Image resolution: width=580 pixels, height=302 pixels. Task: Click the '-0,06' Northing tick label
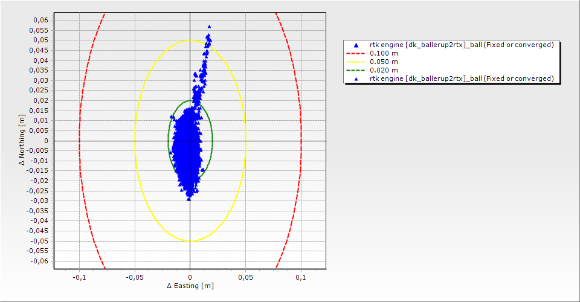[x=39, y=261]
